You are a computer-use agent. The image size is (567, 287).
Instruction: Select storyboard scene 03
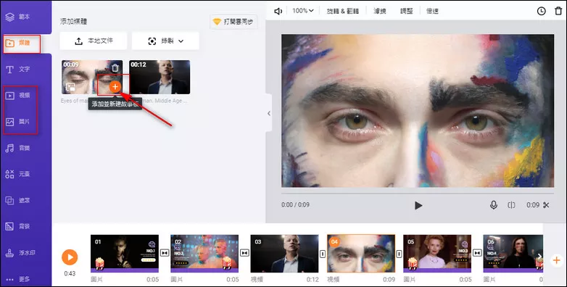284,254
